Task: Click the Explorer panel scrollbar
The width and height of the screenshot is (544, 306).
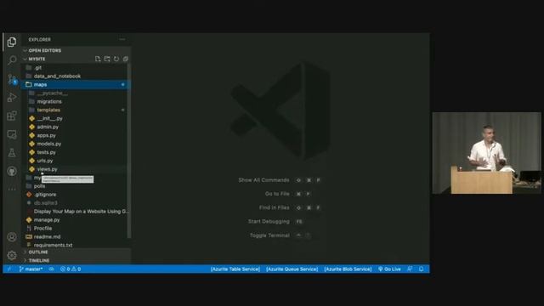Action: click(129, 151)
